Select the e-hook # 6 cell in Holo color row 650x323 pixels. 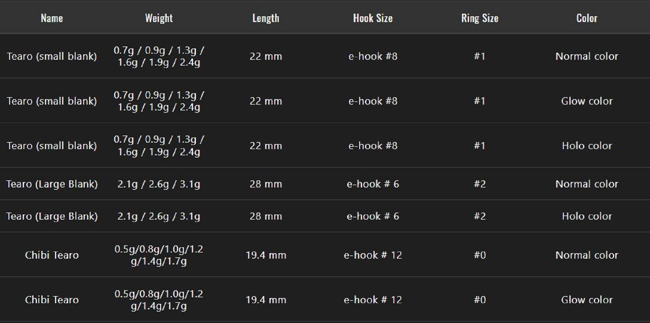373,216
